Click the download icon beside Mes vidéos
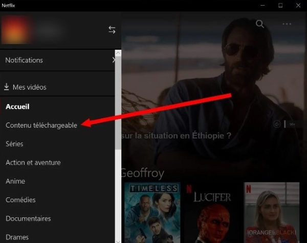 pos(7,87)
